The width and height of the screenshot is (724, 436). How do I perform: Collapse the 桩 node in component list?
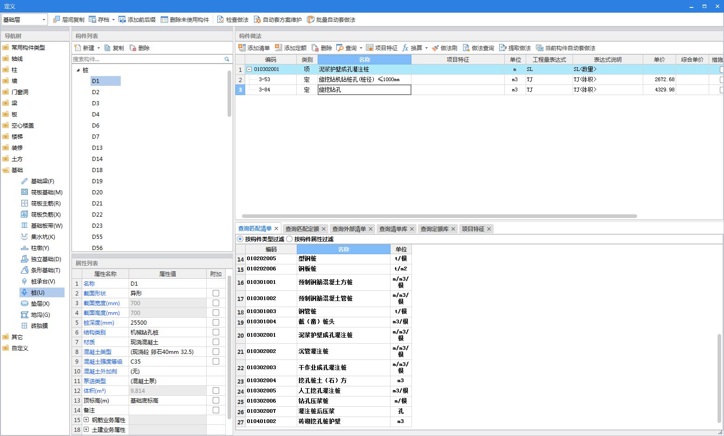[78, 70]
